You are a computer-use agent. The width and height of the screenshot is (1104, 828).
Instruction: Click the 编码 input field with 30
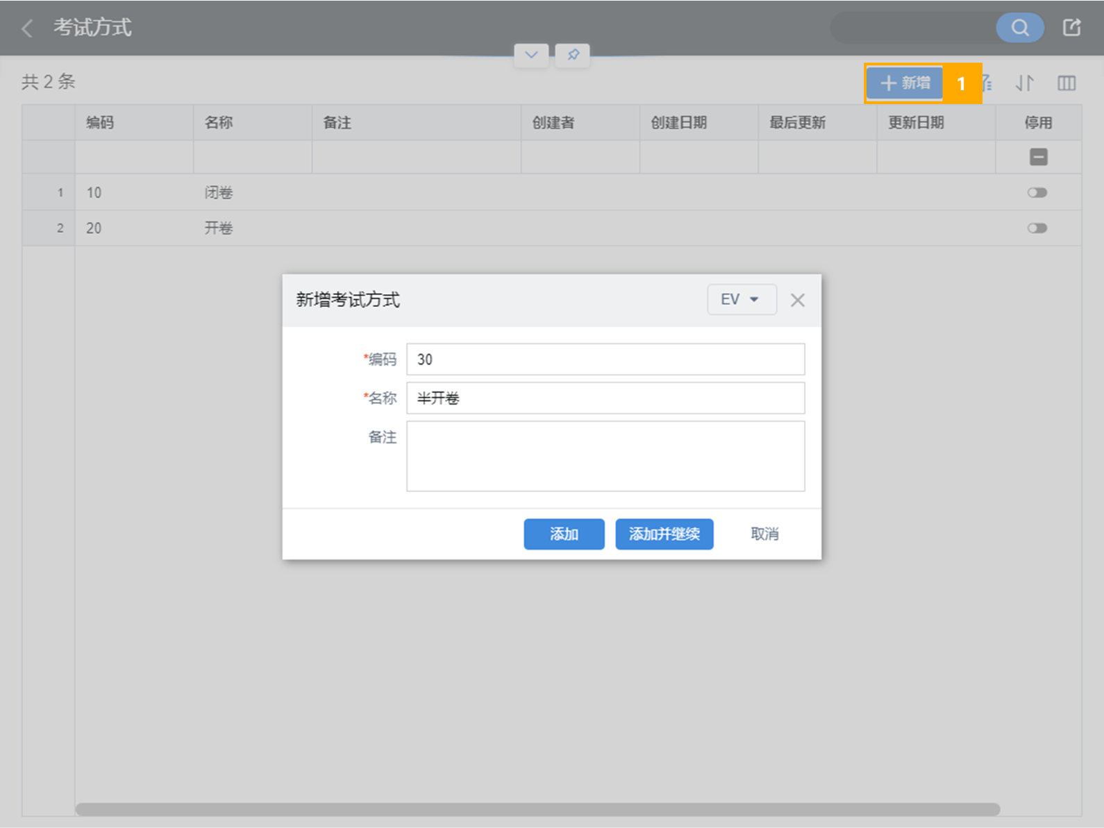click(x=605, y=359)
